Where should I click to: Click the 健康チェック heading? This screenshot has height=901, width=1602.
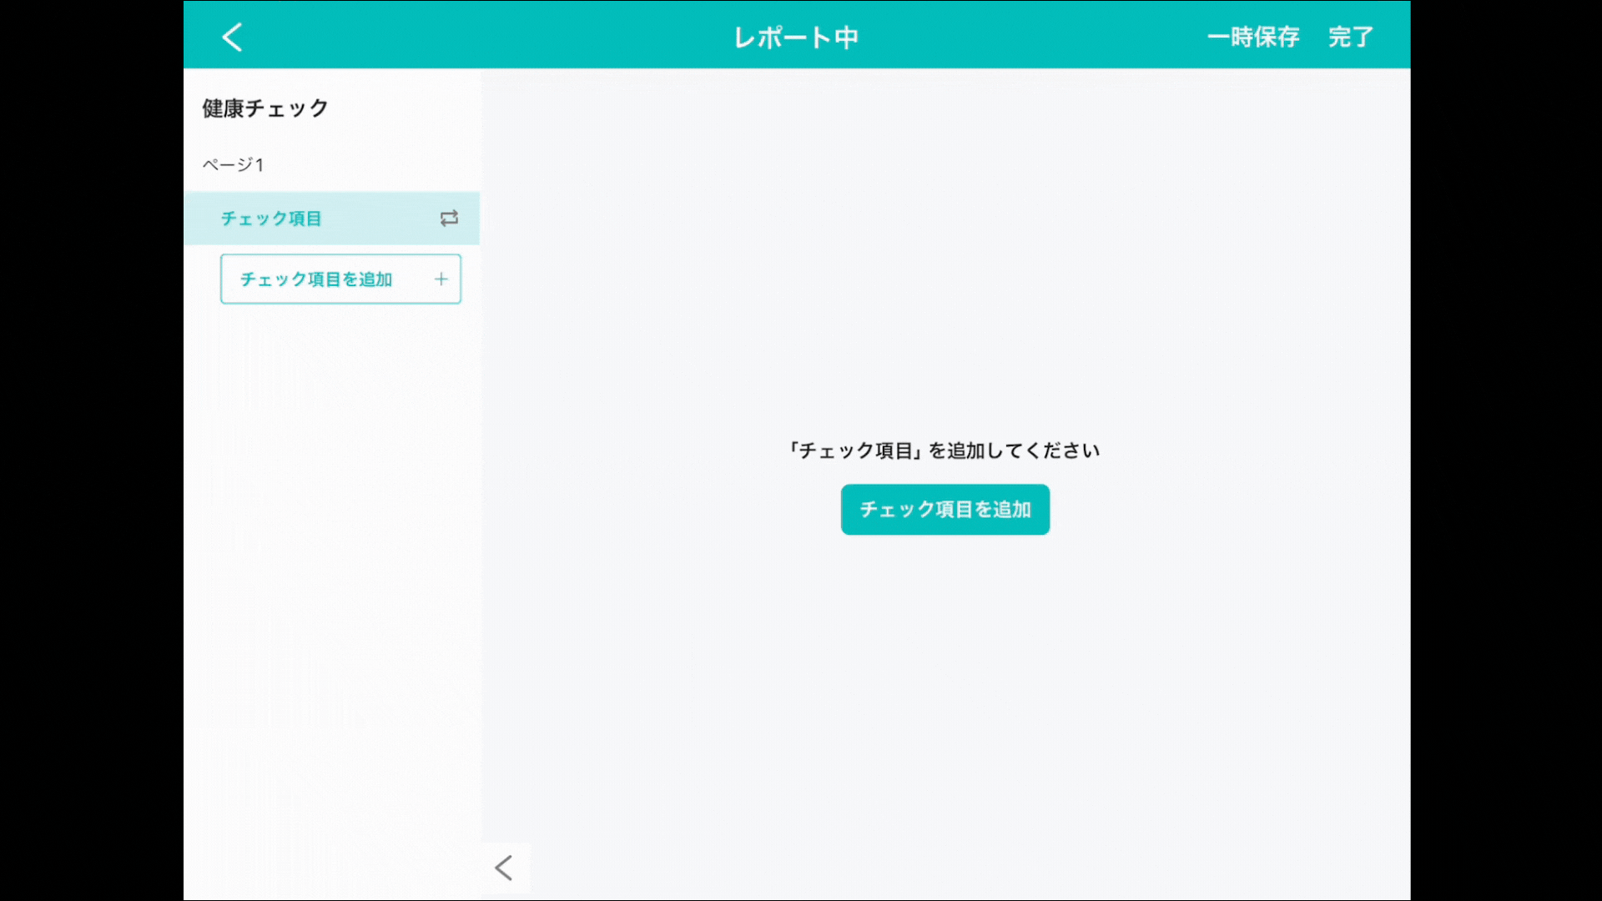click(265, 108)
